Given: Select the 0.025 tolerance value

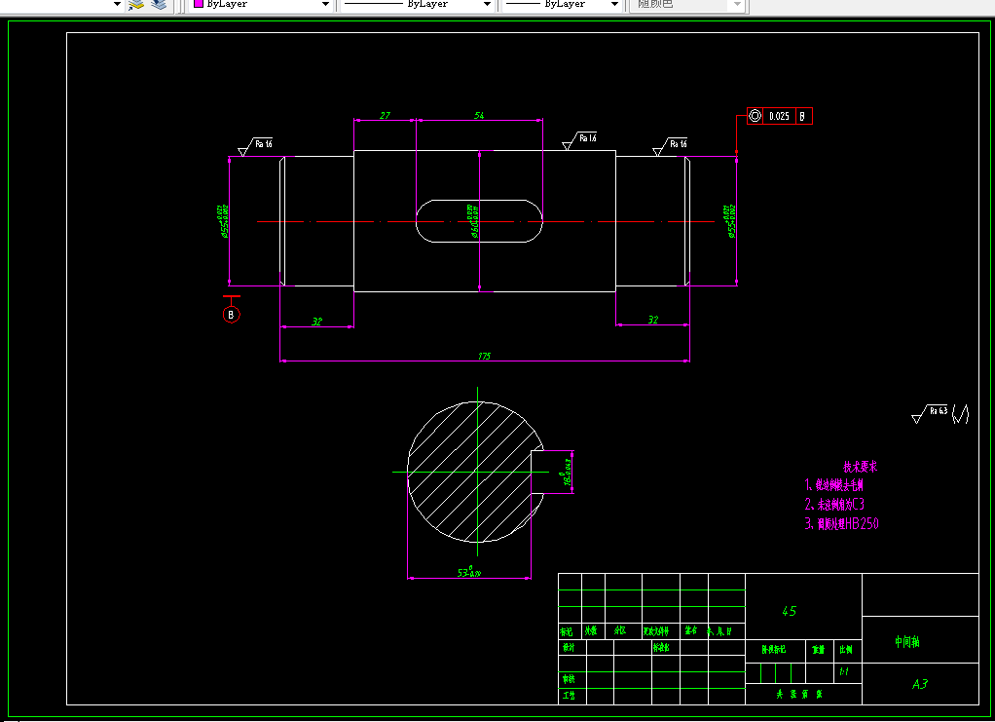Looking at the screenshot, I should pyautogui.click(x=779, y=116).
